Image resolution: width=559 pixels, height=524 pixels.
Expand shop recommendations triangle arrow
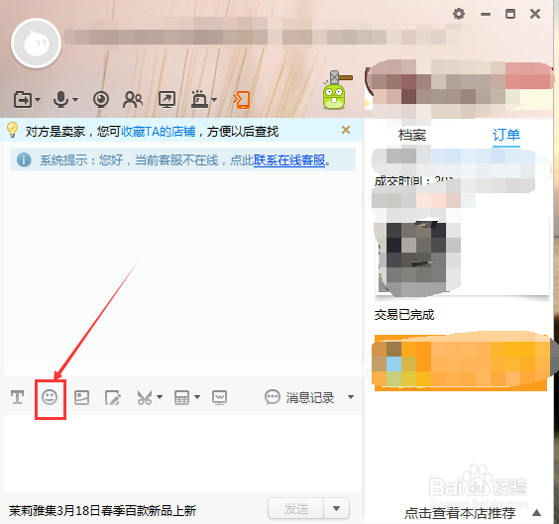536,512
